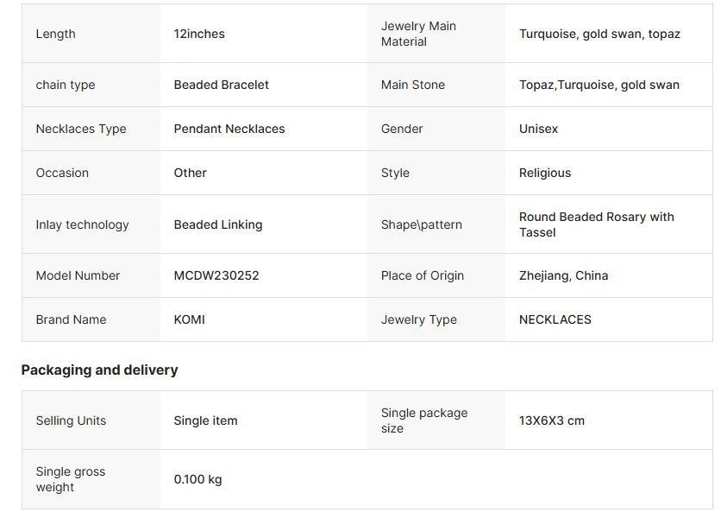The image size is (721, 512).
Task: Click 'Round Beaded Rosary with Tassel' text
Action: point(596,224)
